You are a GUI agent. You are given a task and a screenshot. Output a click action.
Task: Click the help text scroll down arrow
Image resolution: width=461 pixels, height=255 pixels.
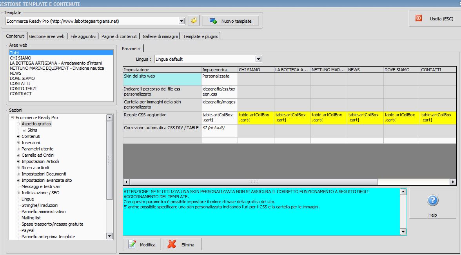coord(403,232)
